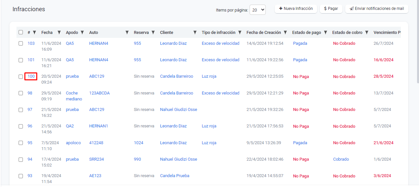
Task: Filter the Fecha de Creación column
Action: (x=285, y=33)
